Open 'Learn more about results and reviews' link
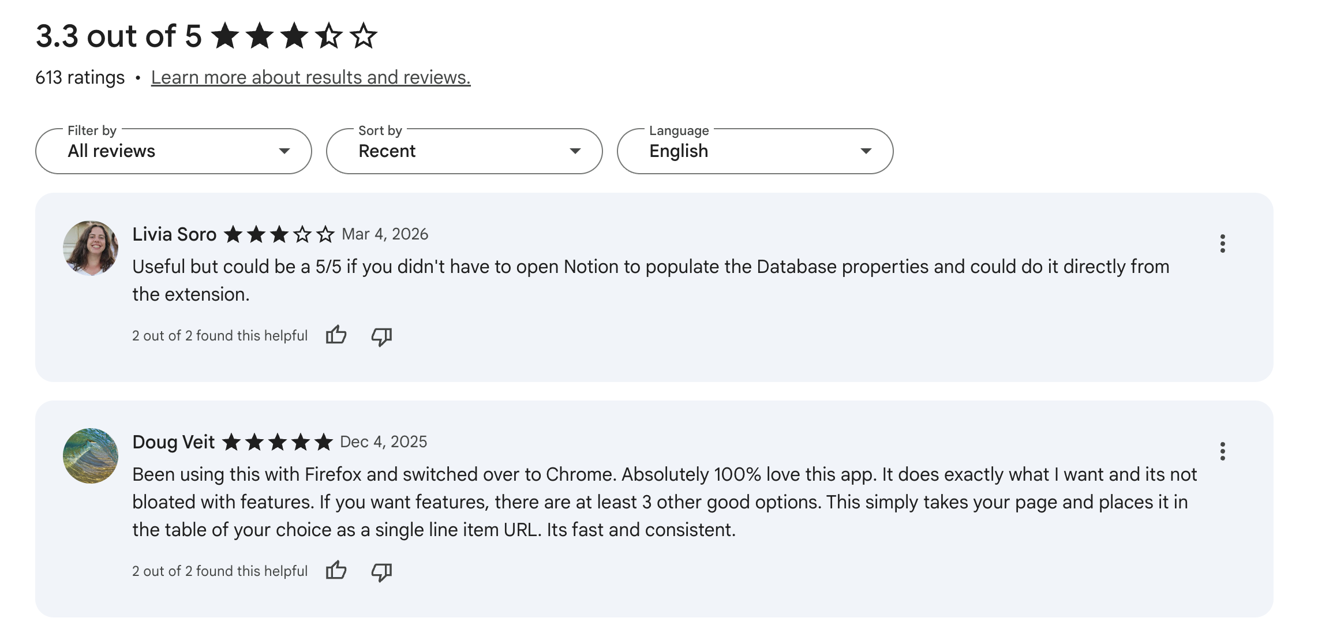The height and width of the screenshot is (629, 1318). (311, 76)
